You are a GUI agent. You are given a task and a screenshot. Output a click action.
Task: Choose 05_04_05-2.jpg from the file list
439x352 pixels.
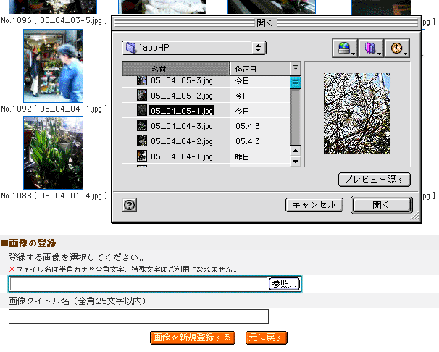coord(181,96)
